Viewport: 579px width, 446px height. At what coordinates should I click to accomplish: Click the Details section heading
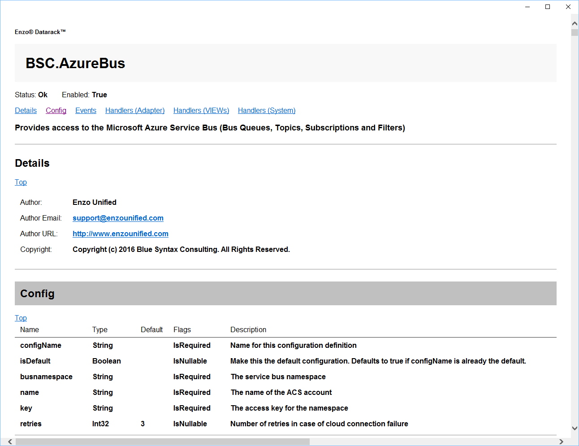(x=32, y=163)
